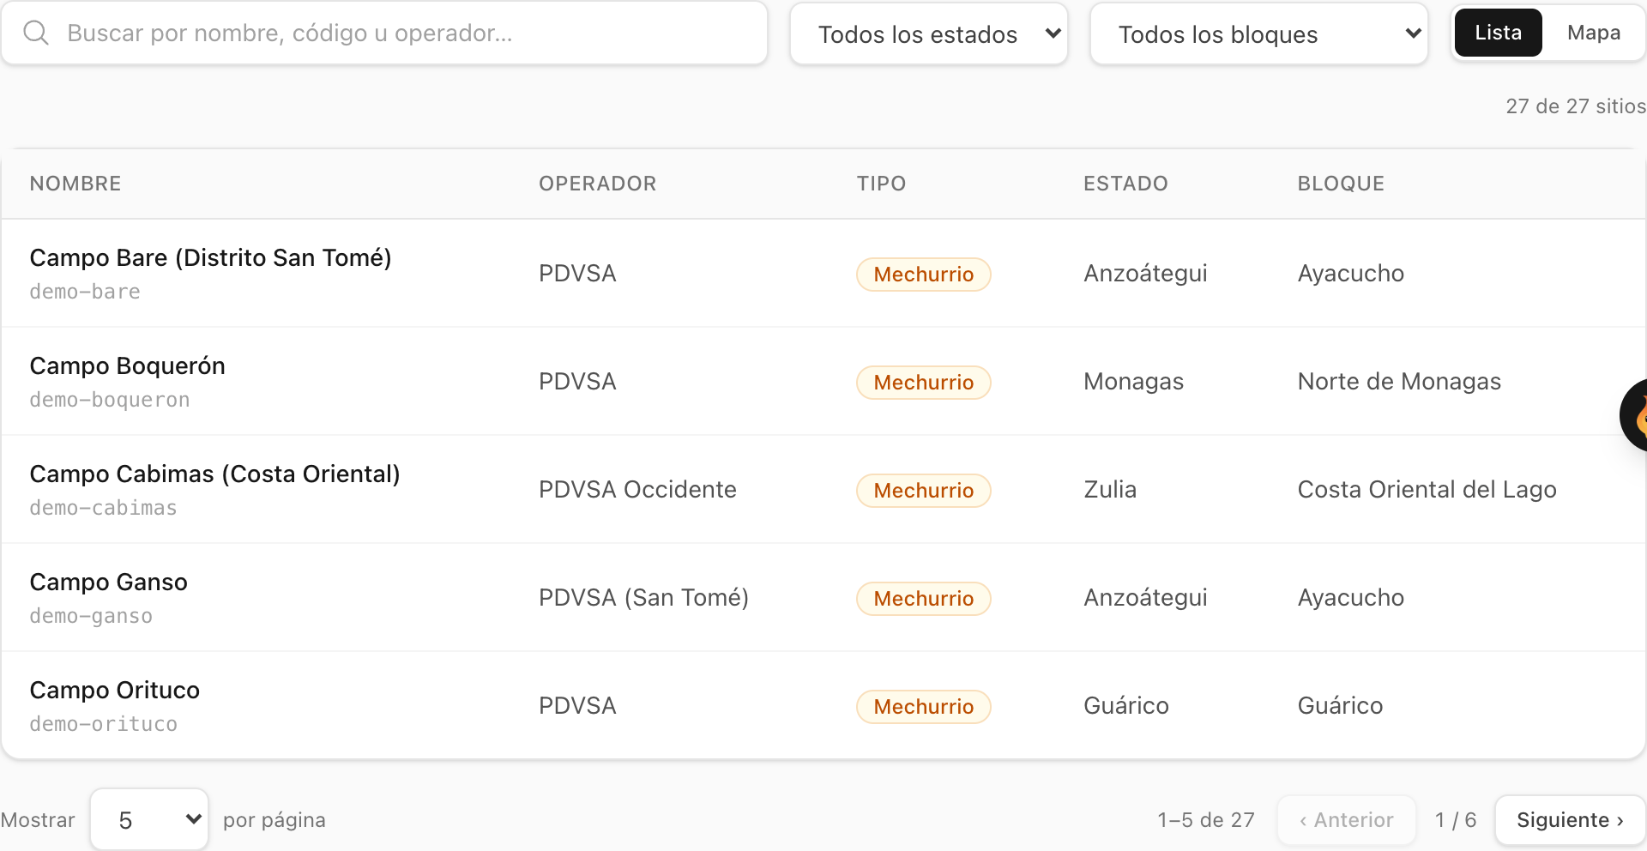Click the chevron arrow on Todos los bloques
The width and height of the screenshot is (1647, 851).
[x=1413, y=33]
